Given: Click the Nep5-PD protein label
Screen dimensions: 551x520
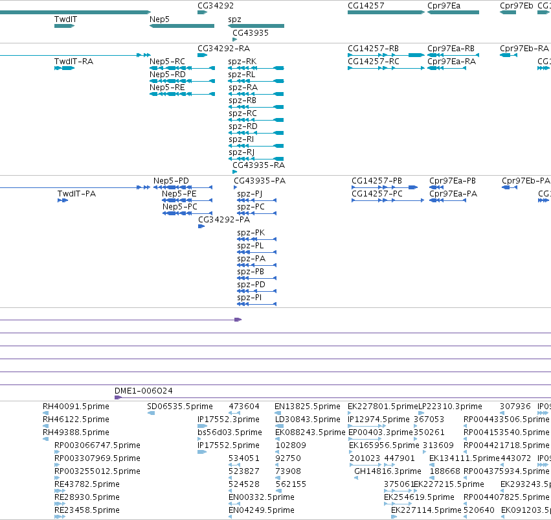Looking at the screenshot, I should tap(171, 181).
